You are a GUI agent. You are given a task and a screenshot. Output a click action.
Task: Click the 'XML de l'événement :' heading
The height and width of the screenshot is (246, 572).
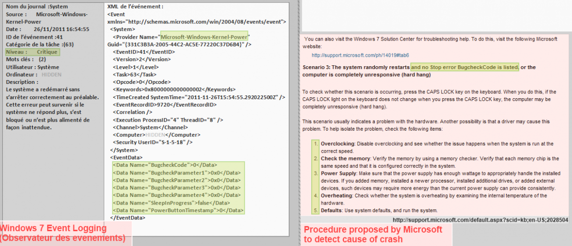coord(136,7)
